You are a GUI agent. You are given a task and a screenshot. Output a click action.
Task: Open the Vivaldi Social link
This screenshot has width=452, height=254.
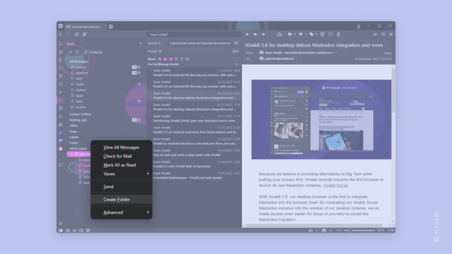tap(335, 185)
